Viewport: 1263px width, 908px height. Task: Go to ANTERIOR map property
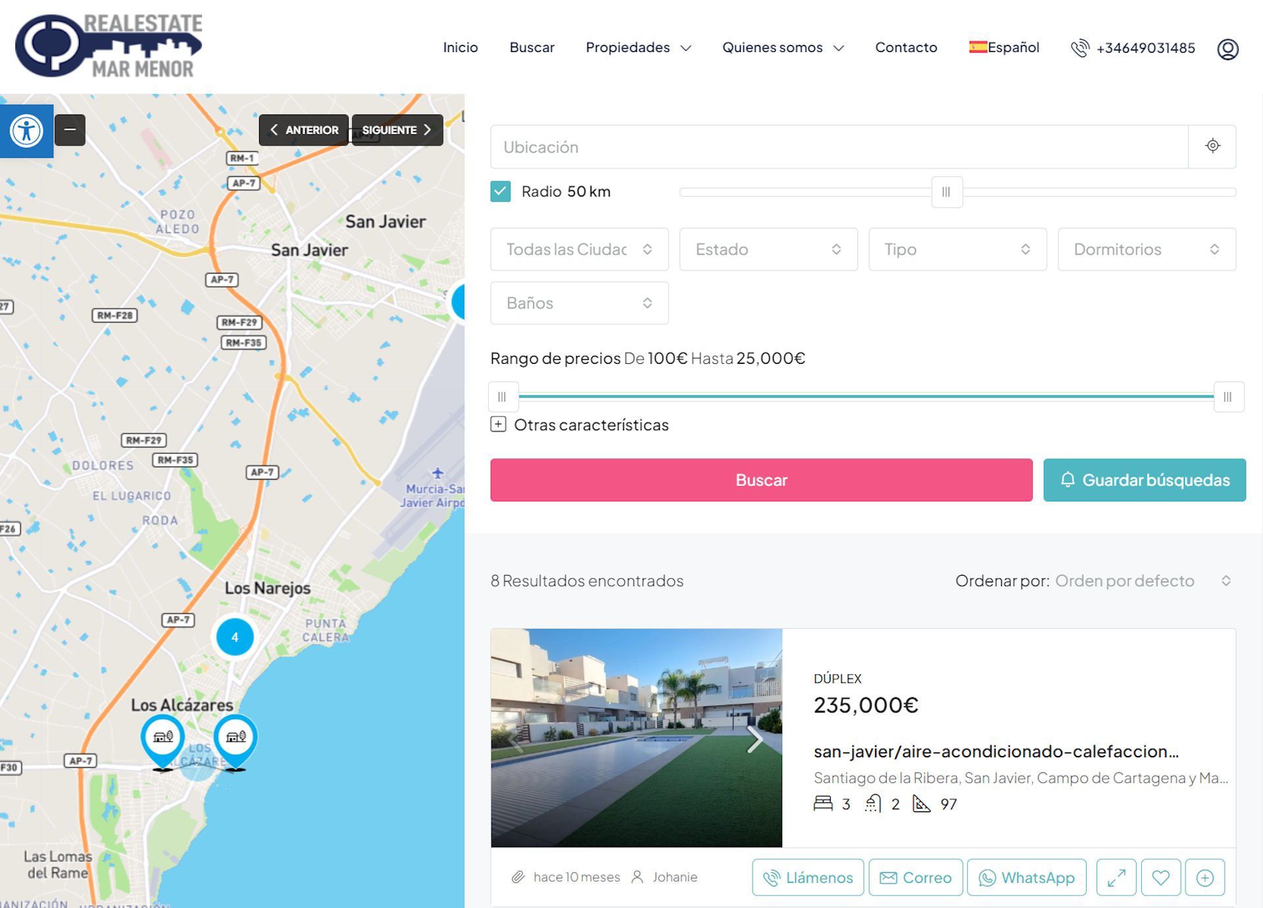(x=304, y=130)
